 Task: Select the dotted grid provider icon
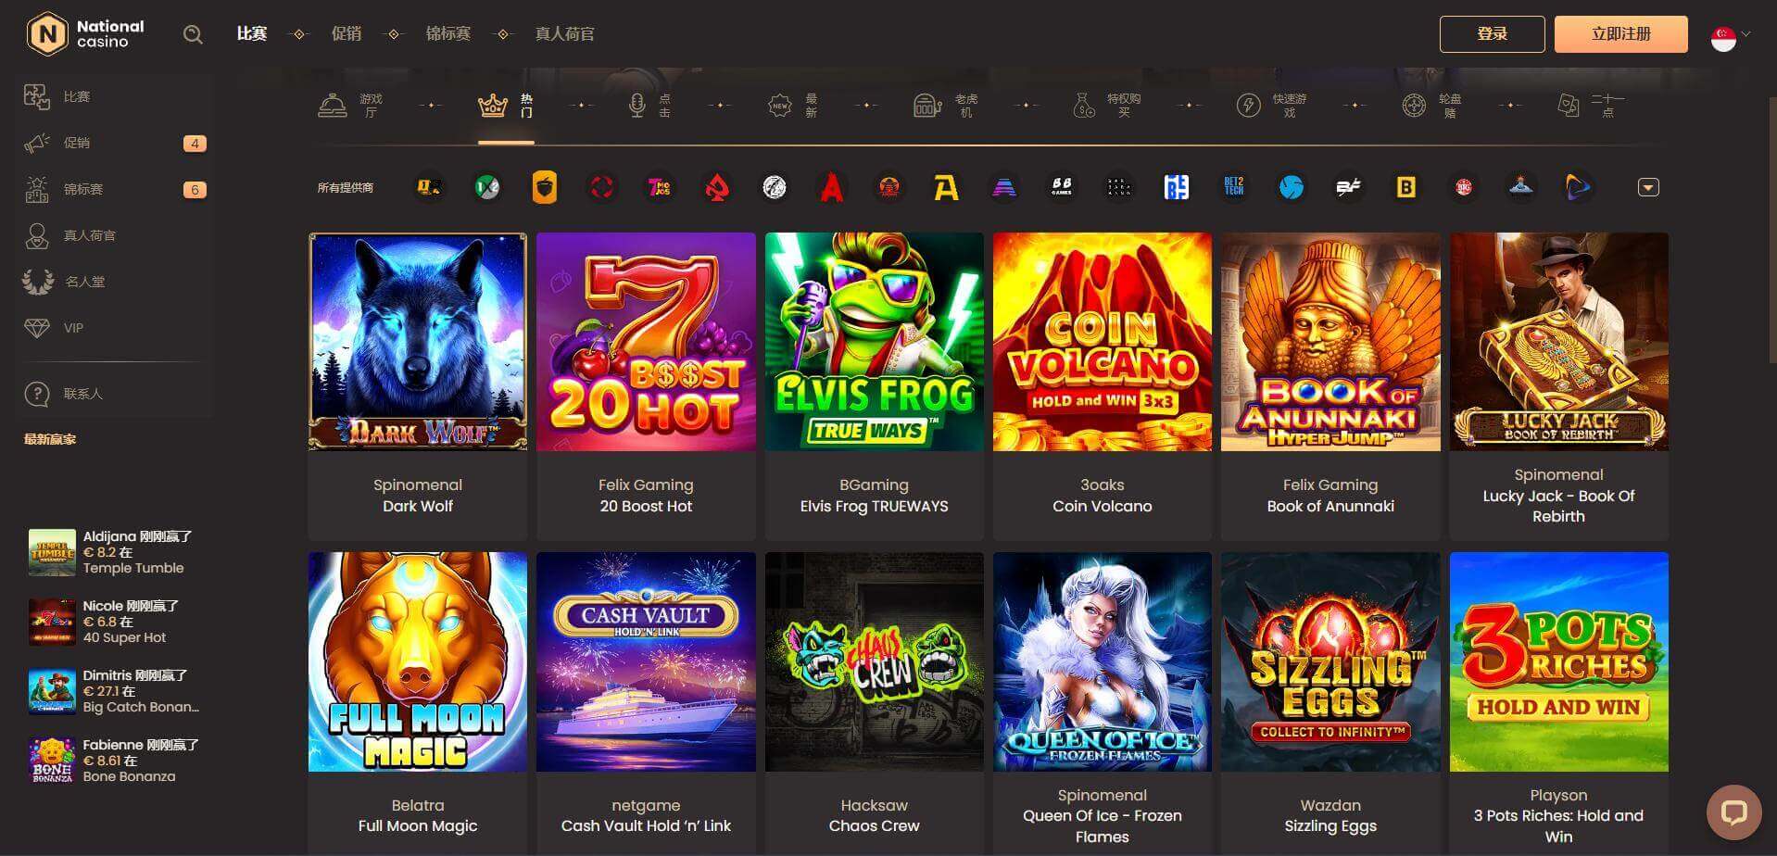click(x=1119, y=187)
